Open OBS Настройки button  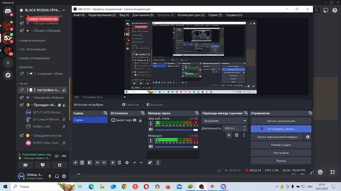pos(281,153)
